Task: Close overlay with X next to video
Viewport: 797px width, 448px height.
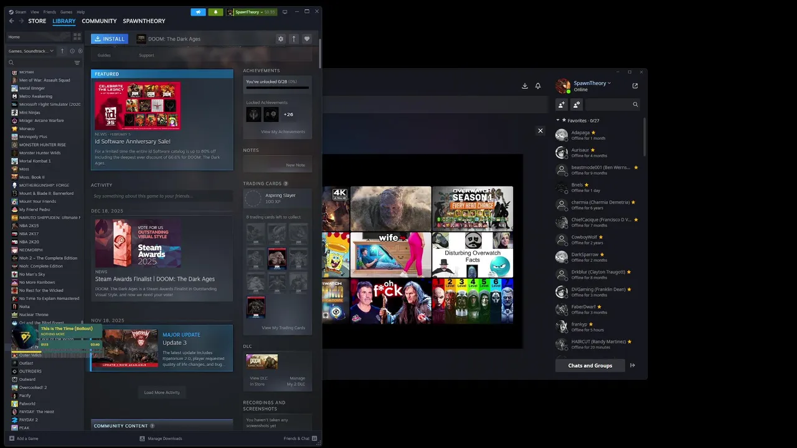Action: tap(540, 131)
